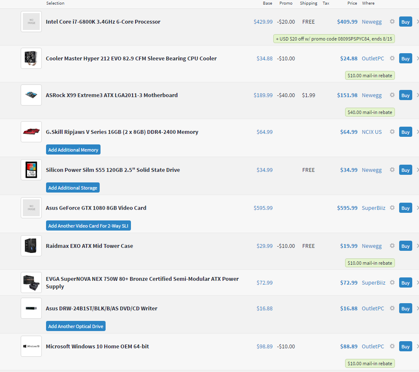
Task: Click the Cooler Master cooler thumbnail
Action: pyautogui.click(x=31, y=58)
